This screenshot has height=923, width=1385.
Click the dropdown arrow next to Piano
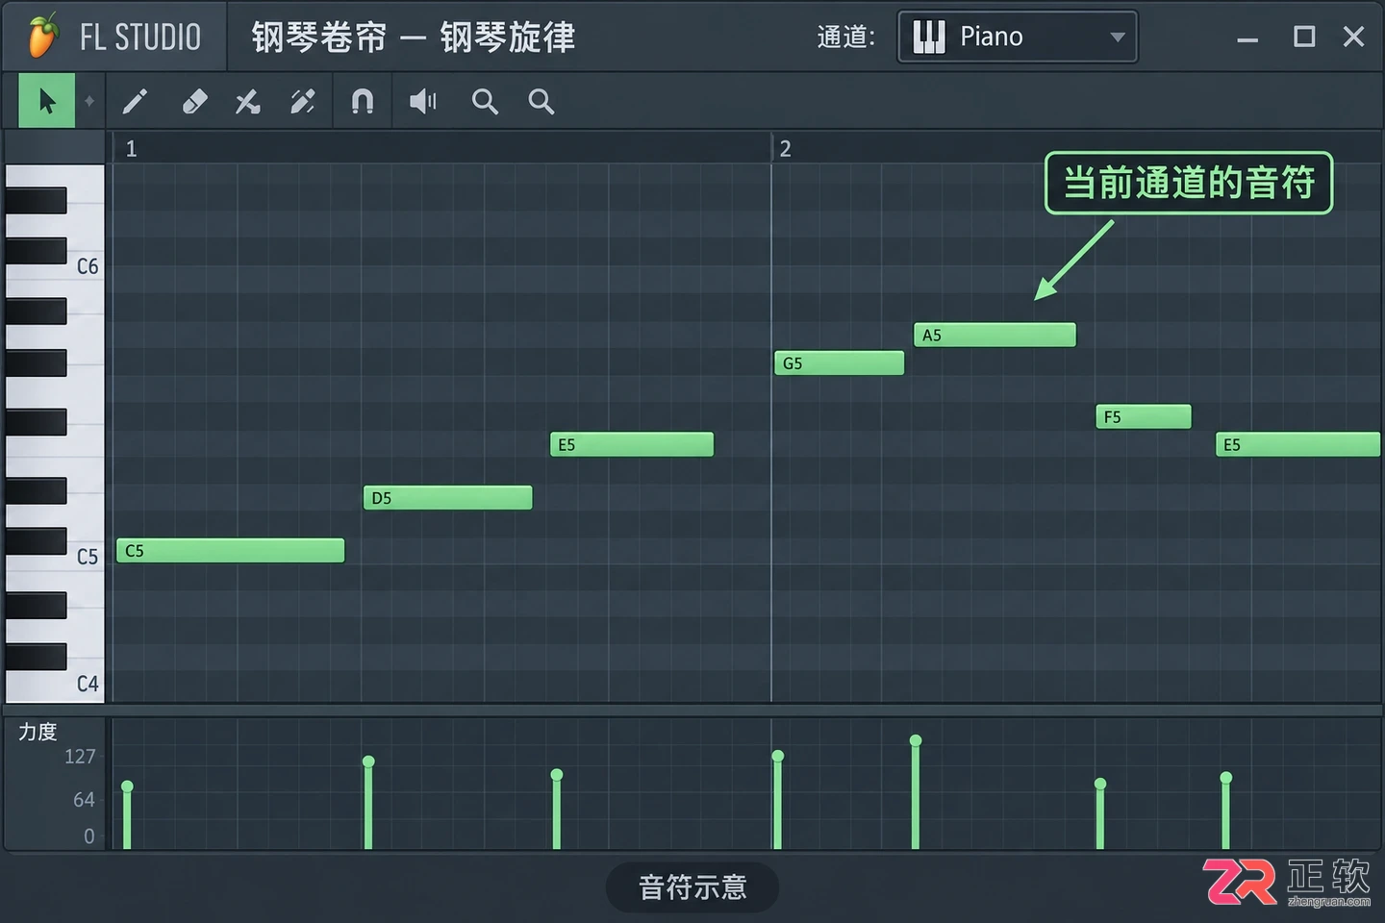(1117, 37)
